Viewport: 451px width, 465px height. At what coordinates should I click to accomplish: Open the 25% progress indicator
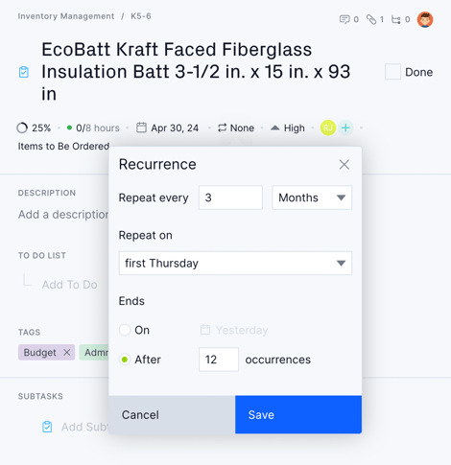tap(34, 128)
